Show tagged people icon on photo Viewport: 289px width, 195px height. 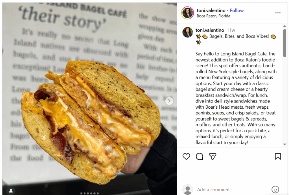pos(11,190)
